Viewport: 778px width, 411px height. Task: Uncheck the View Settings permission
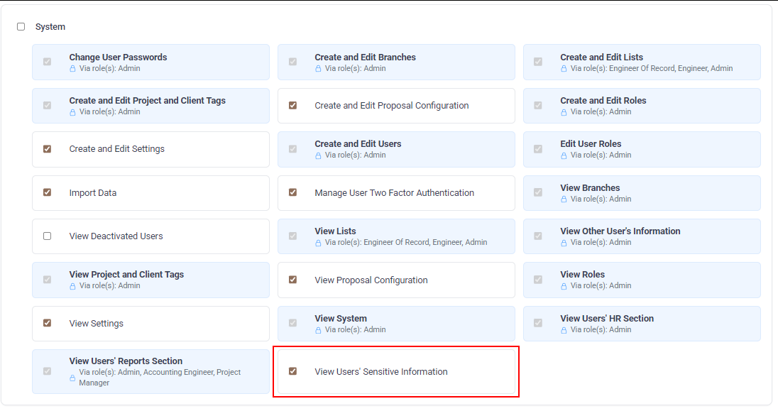(48, 323)
